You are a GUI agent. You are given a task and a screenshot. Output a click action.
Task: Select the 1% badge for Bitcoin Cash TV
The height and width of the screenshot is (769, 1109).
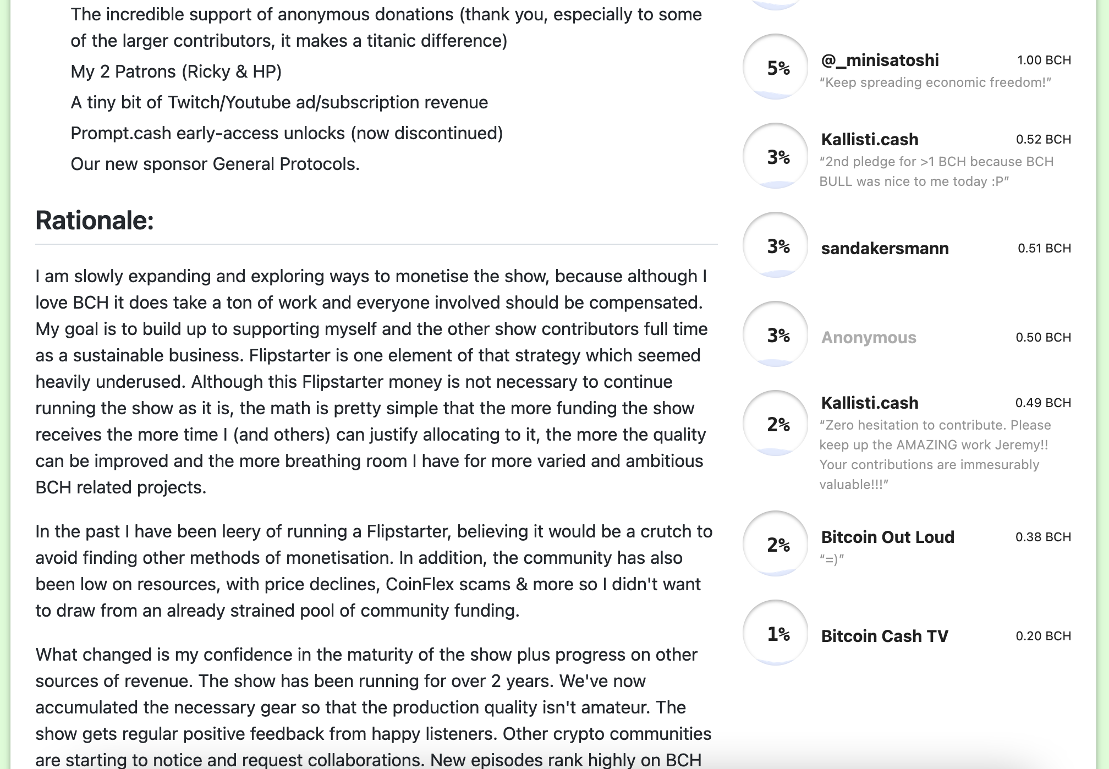[x=775, y=633]
